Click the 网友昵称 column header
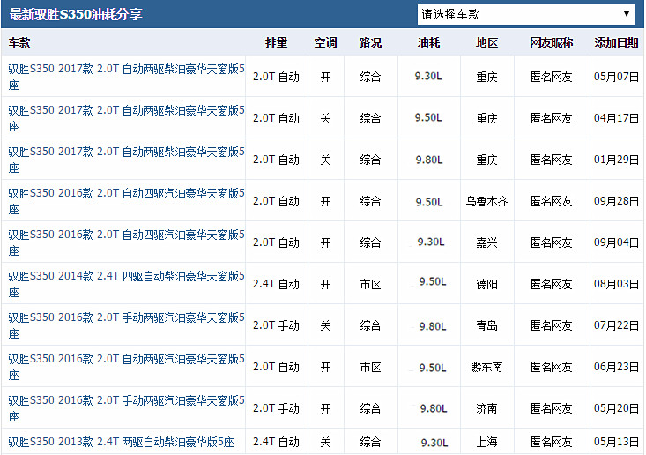Screen dimensions: 646x455 (551, 42)
